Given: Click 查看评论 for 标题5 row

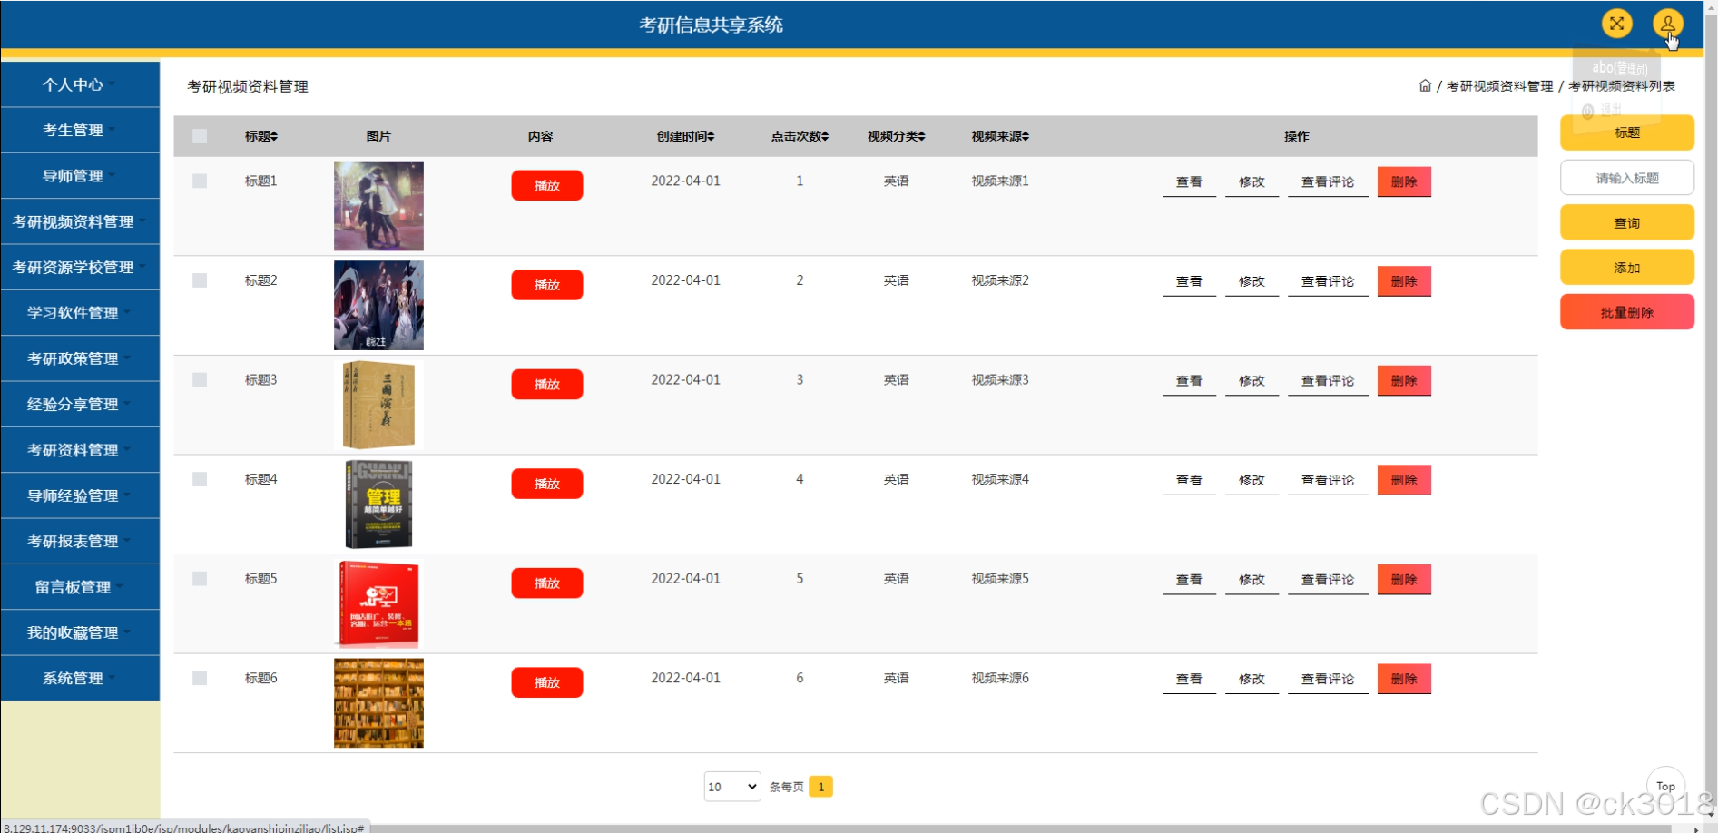Looking at the screenshot, I should pos(1328,579).
